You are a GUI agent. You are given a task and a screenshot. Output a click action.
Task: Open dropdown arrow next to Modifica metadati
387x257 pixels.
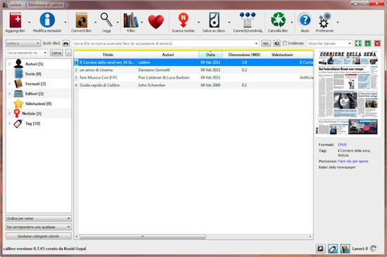pos(65,22)
